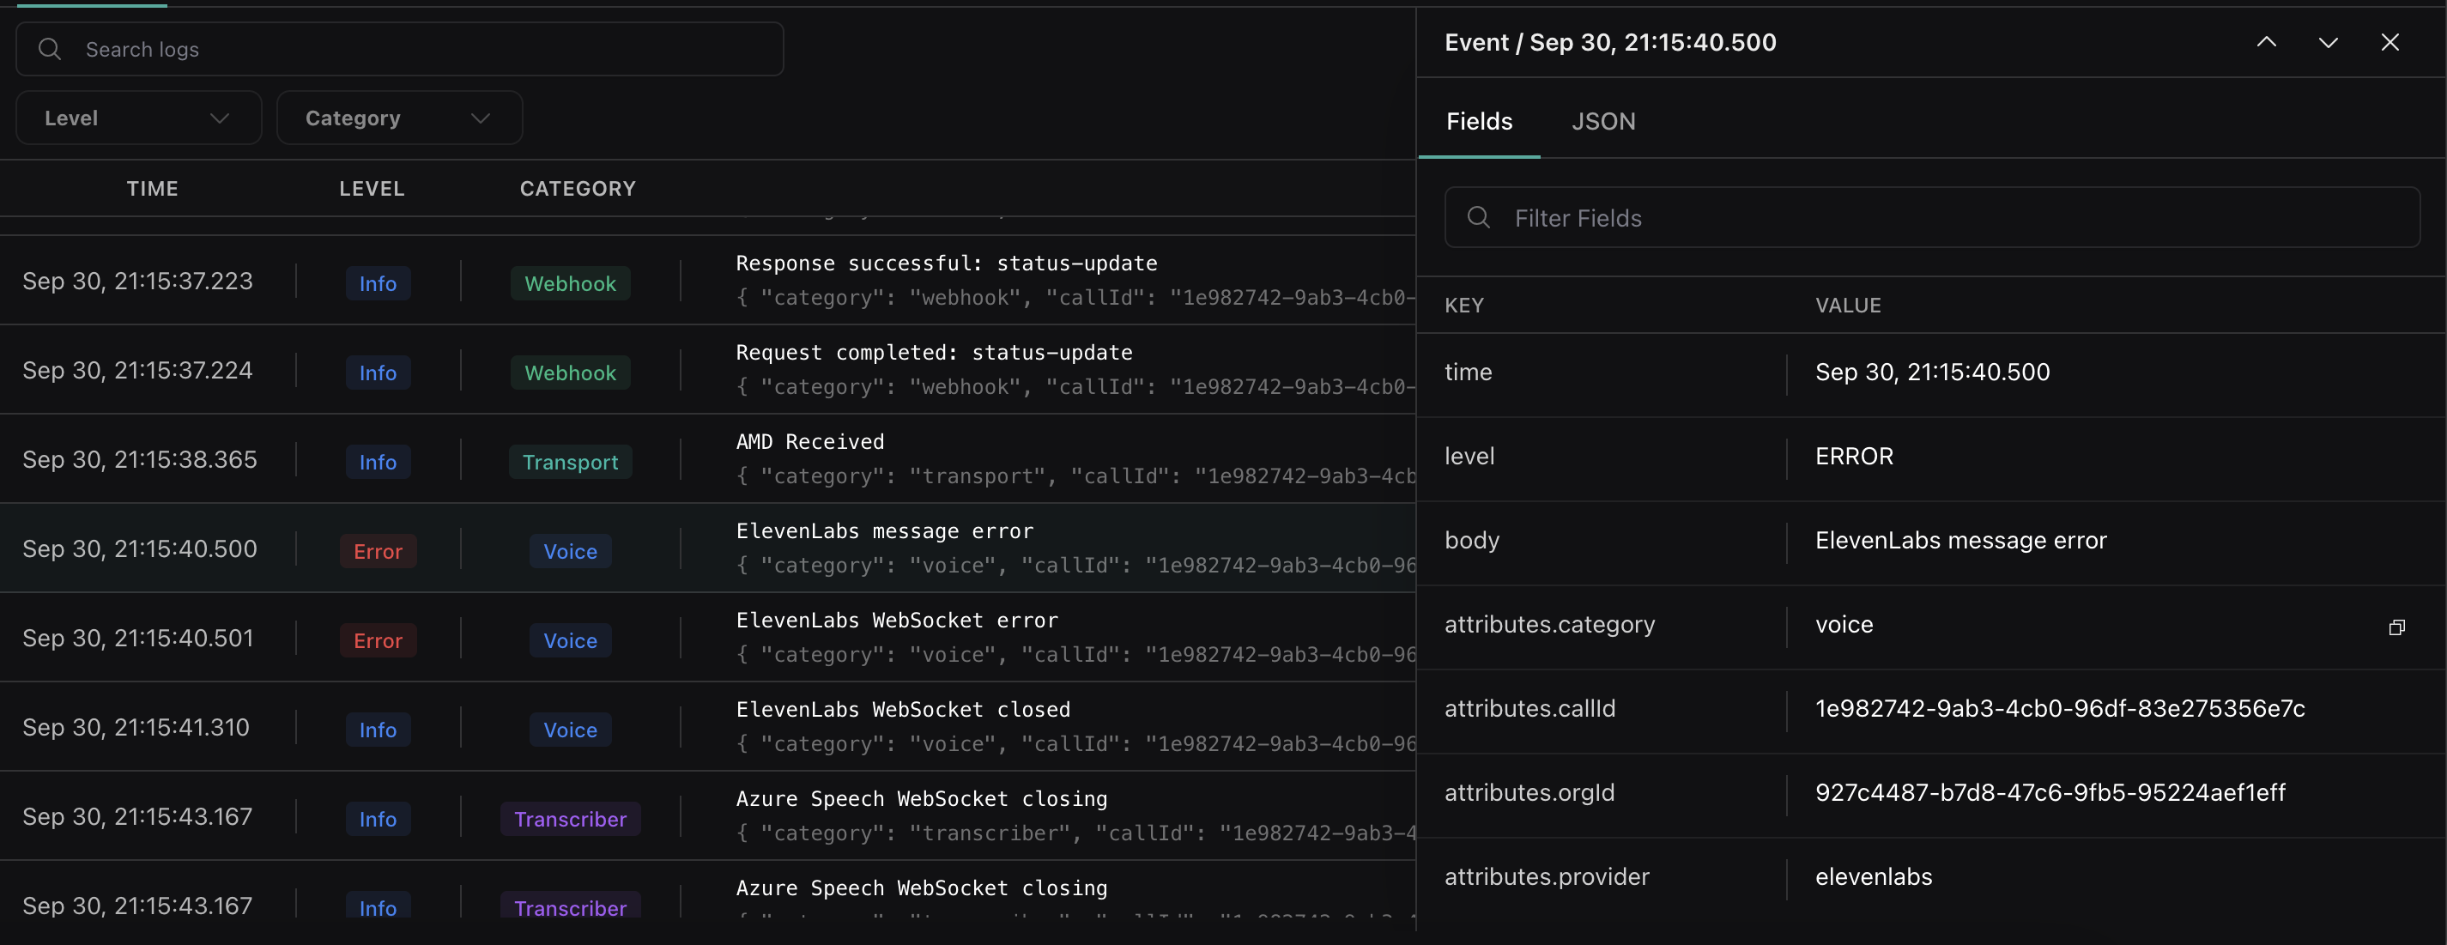Click the search logs magnifier icon
This screenshot has height=945, width=2447.
click(51, 50)
